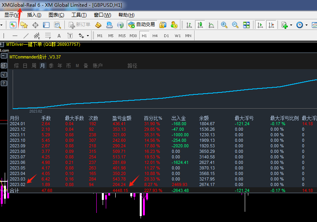Open the Navigator folder-star icon
Viewport: 317px width, 222px height.
pyautogui.click(x=24, y=25)
